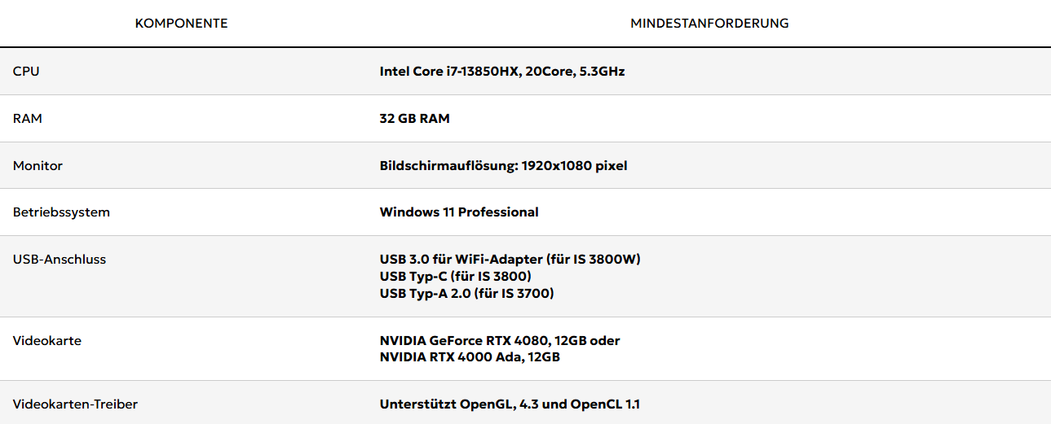Click the NVIDIA GeForce RTX 4080 line
The image size is (1051, 424).
[x=499, y=341]
